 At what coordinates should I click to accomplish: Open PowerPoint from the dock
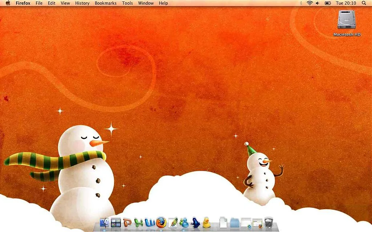[x=127, y=223]
